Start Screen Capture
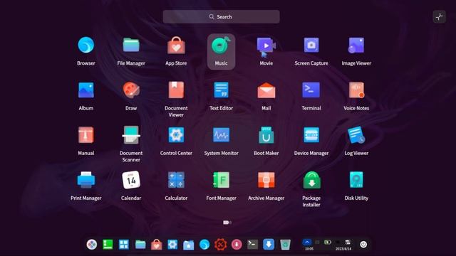Image resolution: width=456 pixels, height=256 pixels. point(311,46)
